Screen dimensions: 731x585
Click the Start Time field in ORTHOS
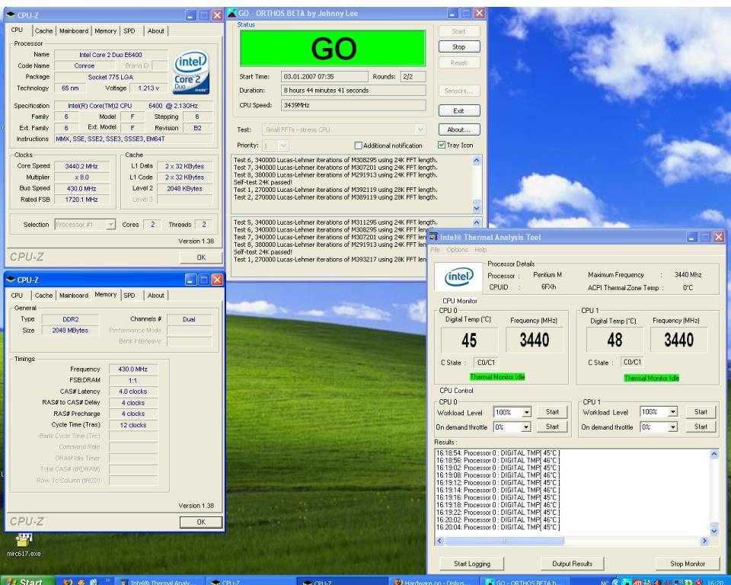click(324, 76)
